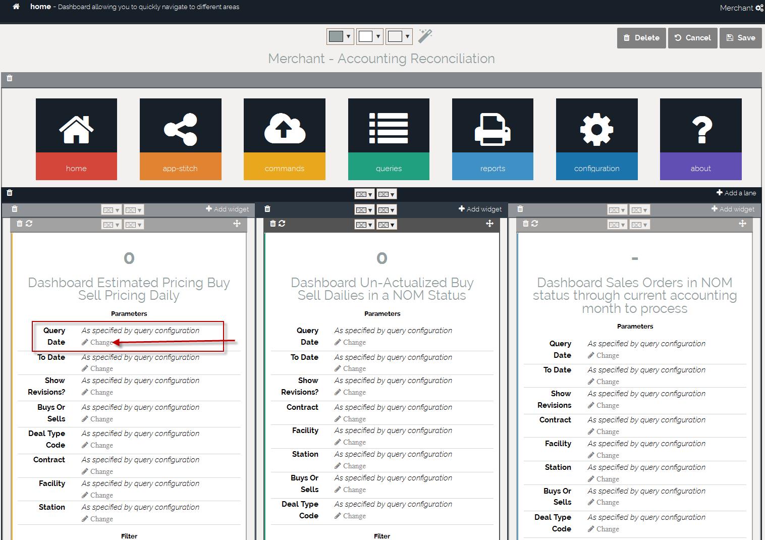
Task: Click trash icon on Sales Orders widget
Action: 526,224
